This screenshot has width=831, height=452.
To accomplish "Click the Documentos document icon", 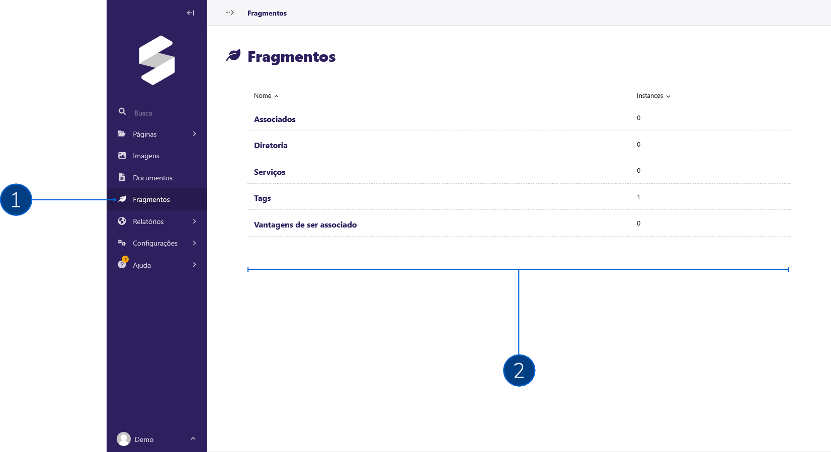I will click(x=122, y=177).
